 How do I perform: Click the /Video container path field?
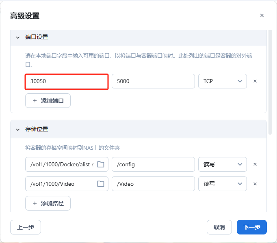point(153,184)
